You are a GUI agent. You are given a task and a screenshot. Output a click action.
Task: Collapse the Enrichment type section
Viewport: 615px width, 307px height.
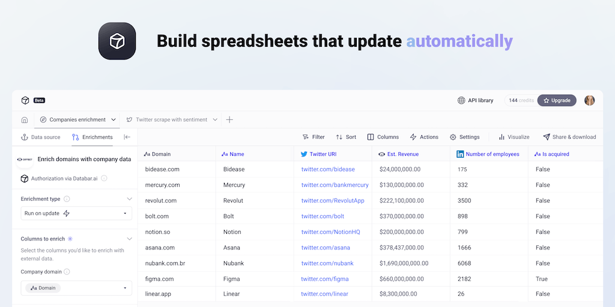click(129, 198)
